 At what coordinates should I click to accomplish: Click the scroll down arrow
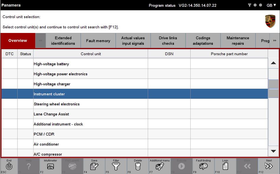[274, 151]
